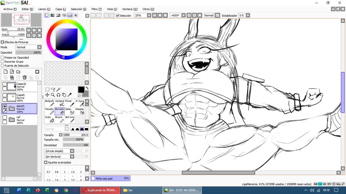Select the Bolígrafo pen tool

tap(49, 103)
